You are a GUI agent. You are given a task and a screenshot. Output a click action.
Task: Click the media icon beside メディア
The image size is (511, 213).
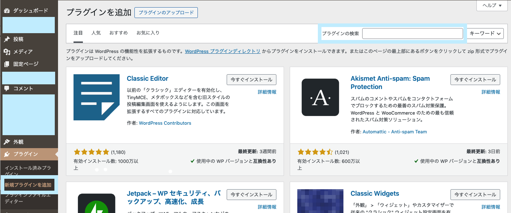[x=7, y=52]
